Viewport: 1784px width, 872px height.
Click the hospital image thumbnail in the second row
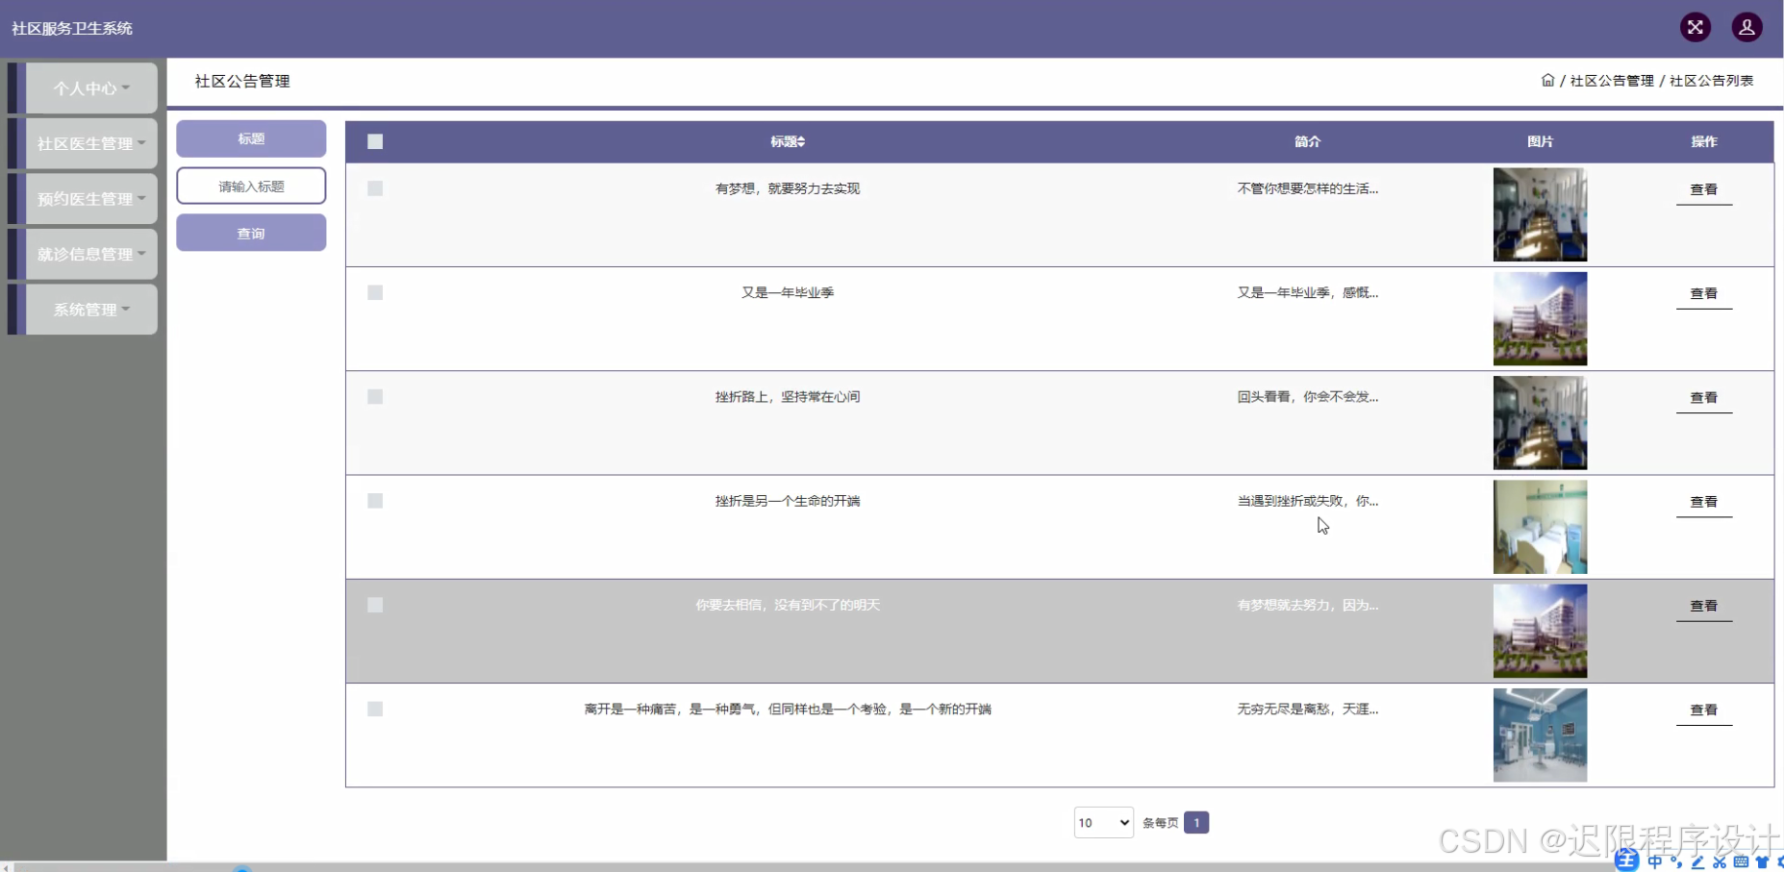point(1540,318)
